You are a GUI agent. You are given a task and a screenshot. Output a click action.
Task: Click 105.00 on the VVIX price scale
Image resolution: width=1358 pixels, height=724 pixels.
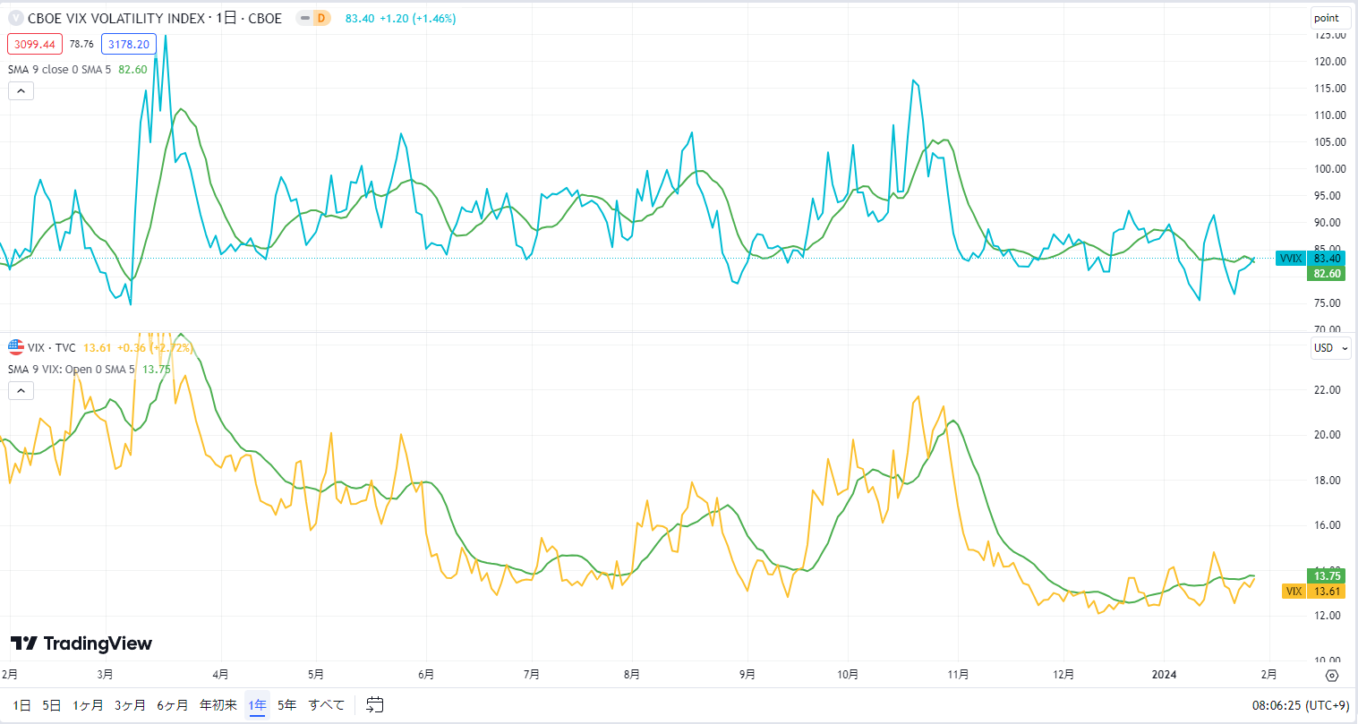(x=1330, y=142)
